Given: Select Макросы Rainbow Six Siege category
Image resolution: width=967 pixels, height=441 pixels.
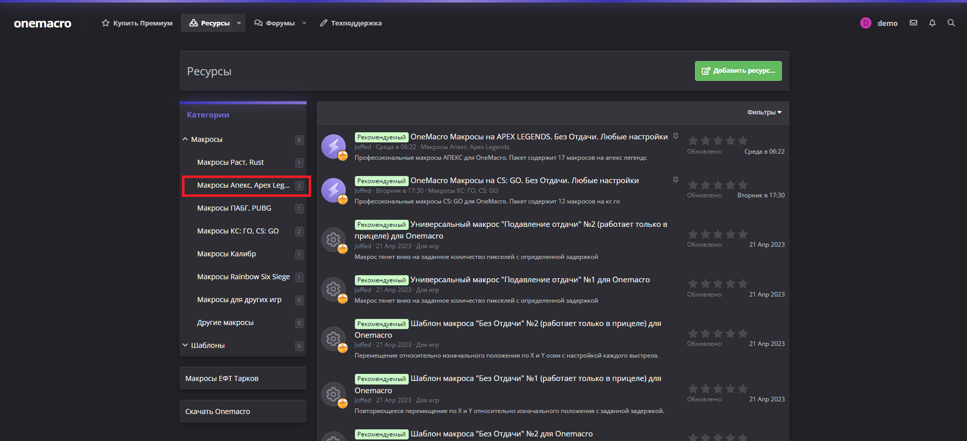Looking at the screenshot, I should pos(244,277).
